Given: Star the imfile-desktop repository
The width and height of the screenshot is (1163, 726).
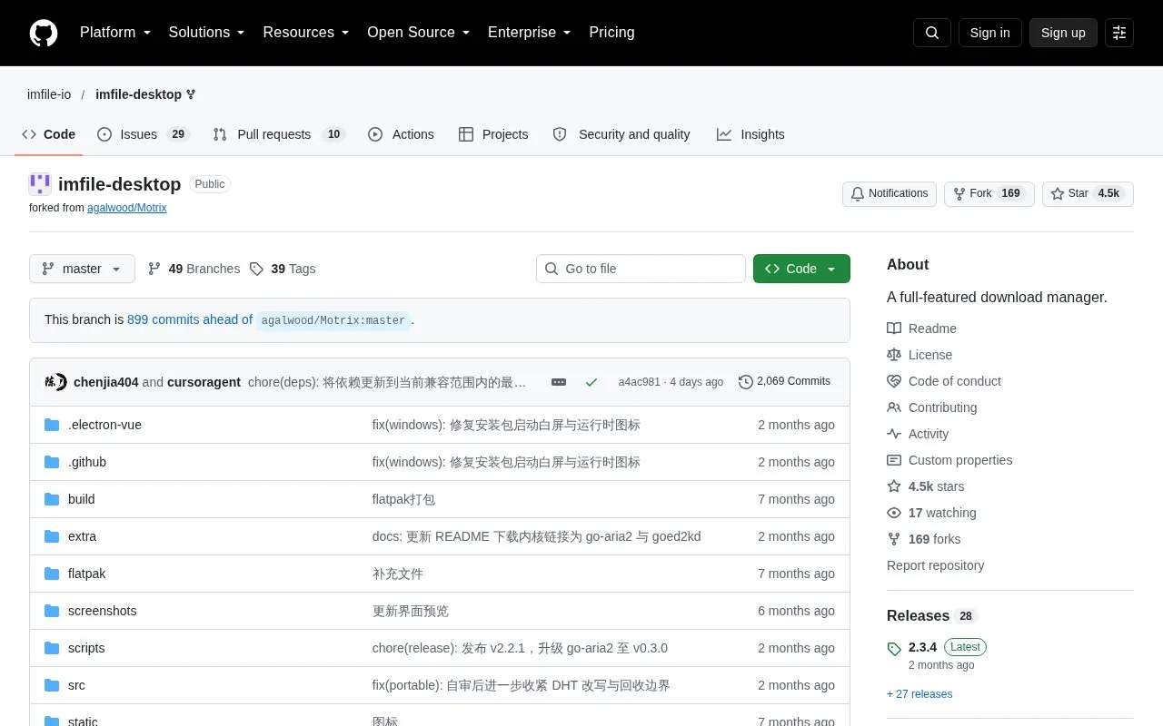Looking at the screenshot, I should coord(1088,194).
